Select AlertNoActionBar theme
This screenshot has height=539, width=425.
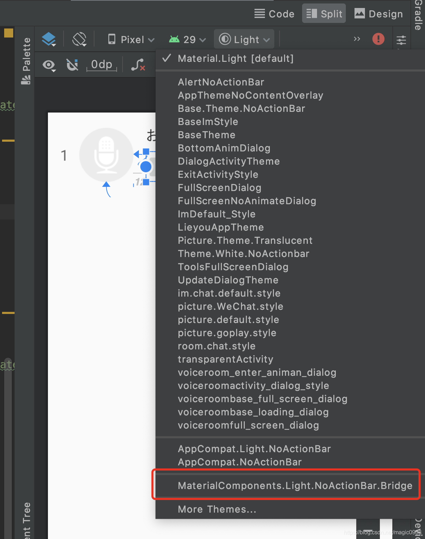(x=290, y=82)
